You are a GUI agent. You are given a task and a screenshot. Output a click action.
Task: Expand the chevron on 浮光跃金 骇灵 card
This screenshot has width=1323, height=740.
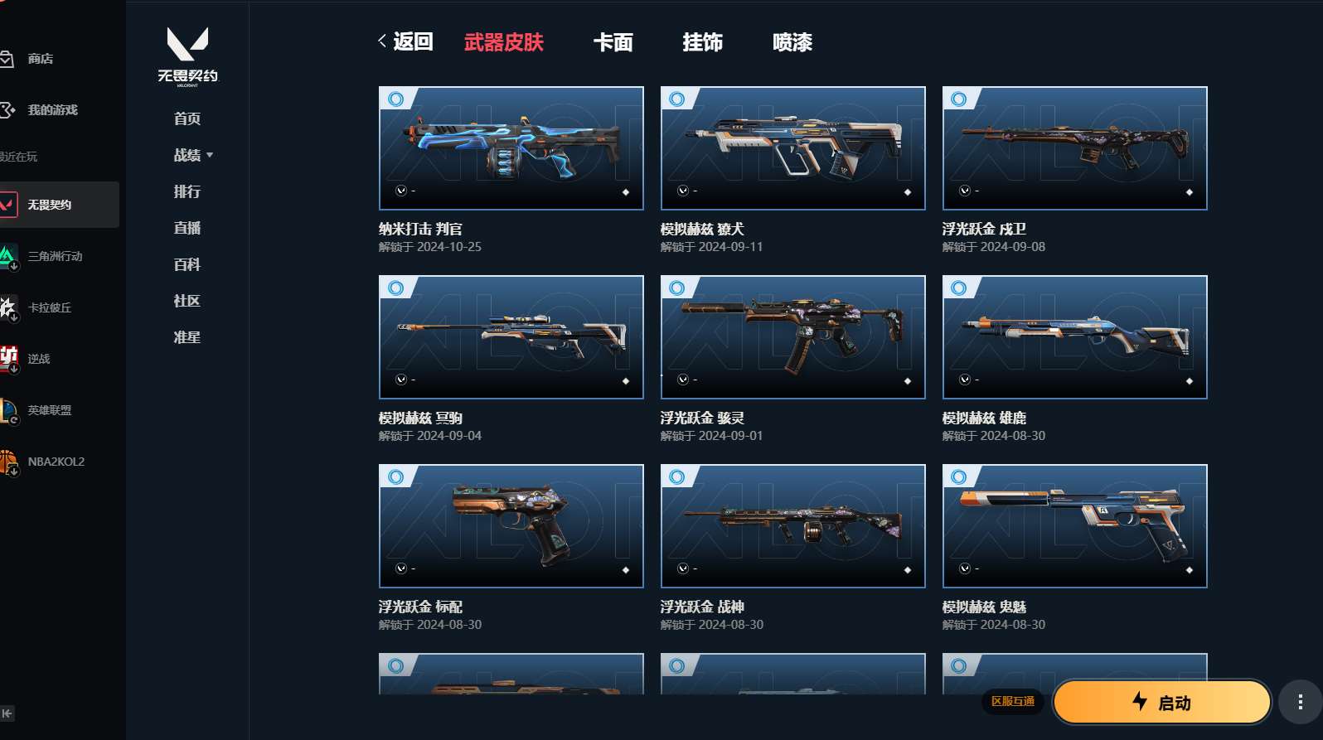(x=683, y=380)
